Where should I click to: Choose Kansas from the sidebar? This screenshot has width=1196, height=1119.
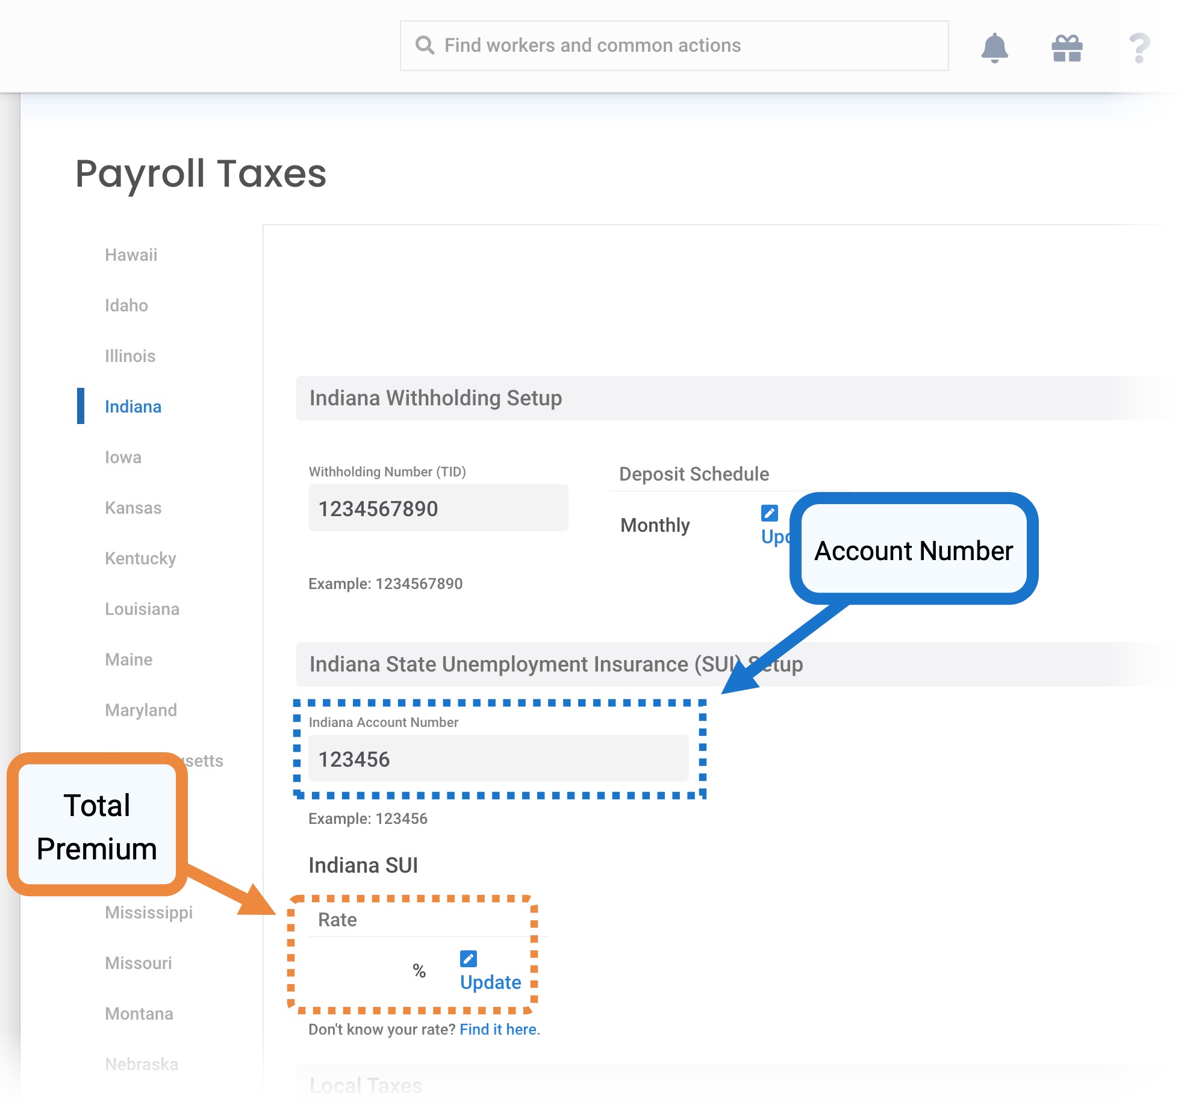pos(133,508)
